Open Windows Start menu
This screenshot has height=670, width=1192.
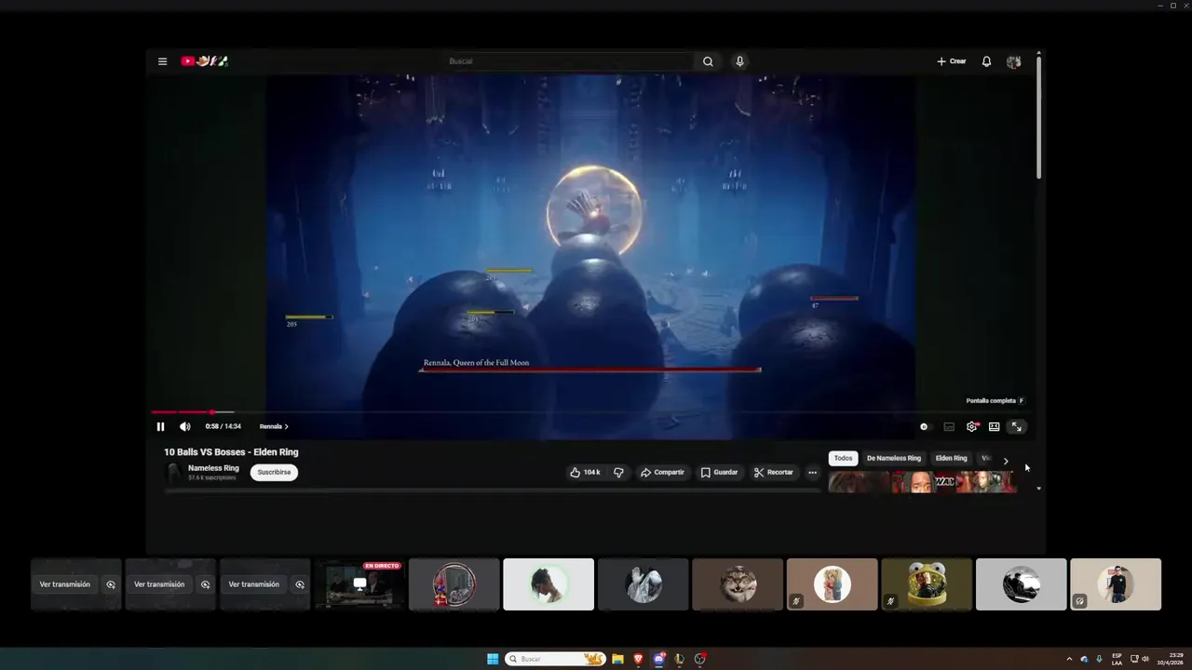(493, 659)
